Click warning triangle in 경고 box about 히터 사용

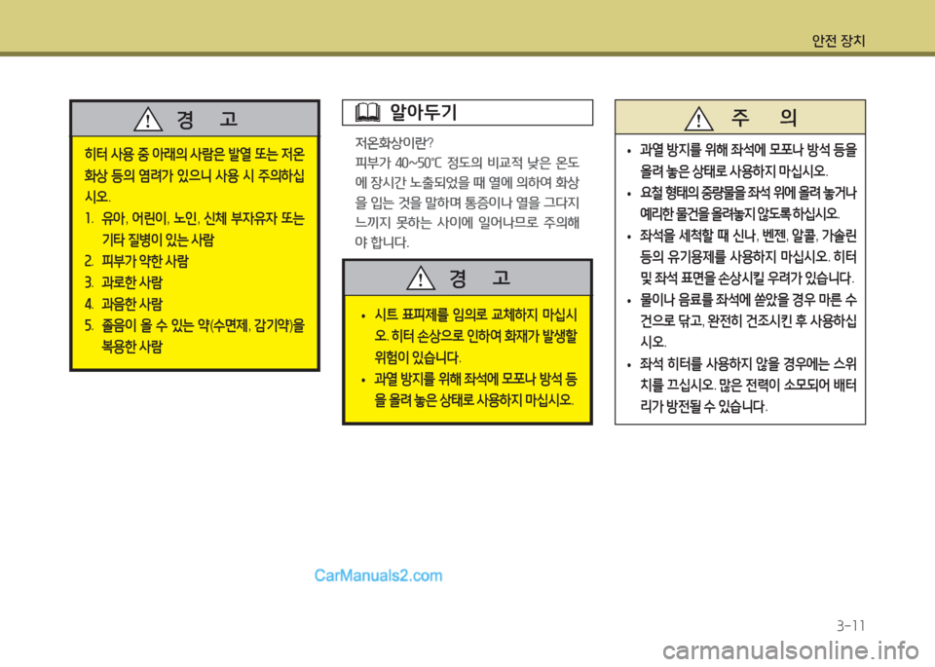coord(148,119)
